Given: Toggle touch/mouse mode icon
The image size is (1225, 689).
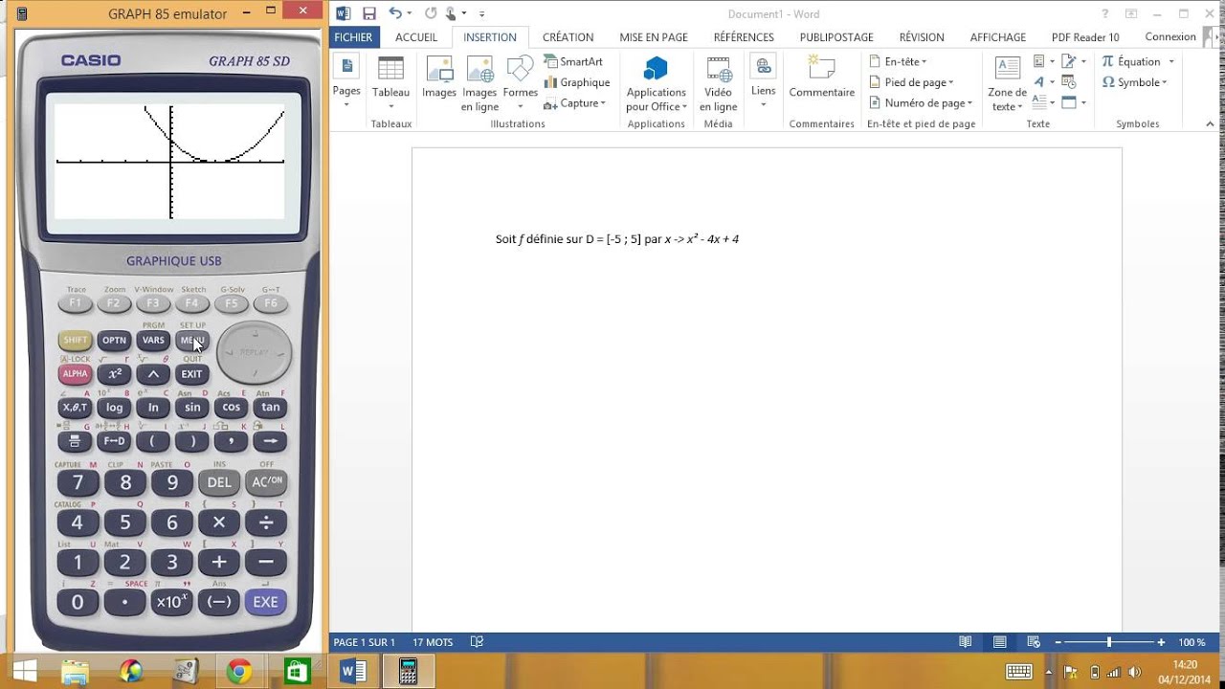Looking at the screenshot, I should (452, 13).
